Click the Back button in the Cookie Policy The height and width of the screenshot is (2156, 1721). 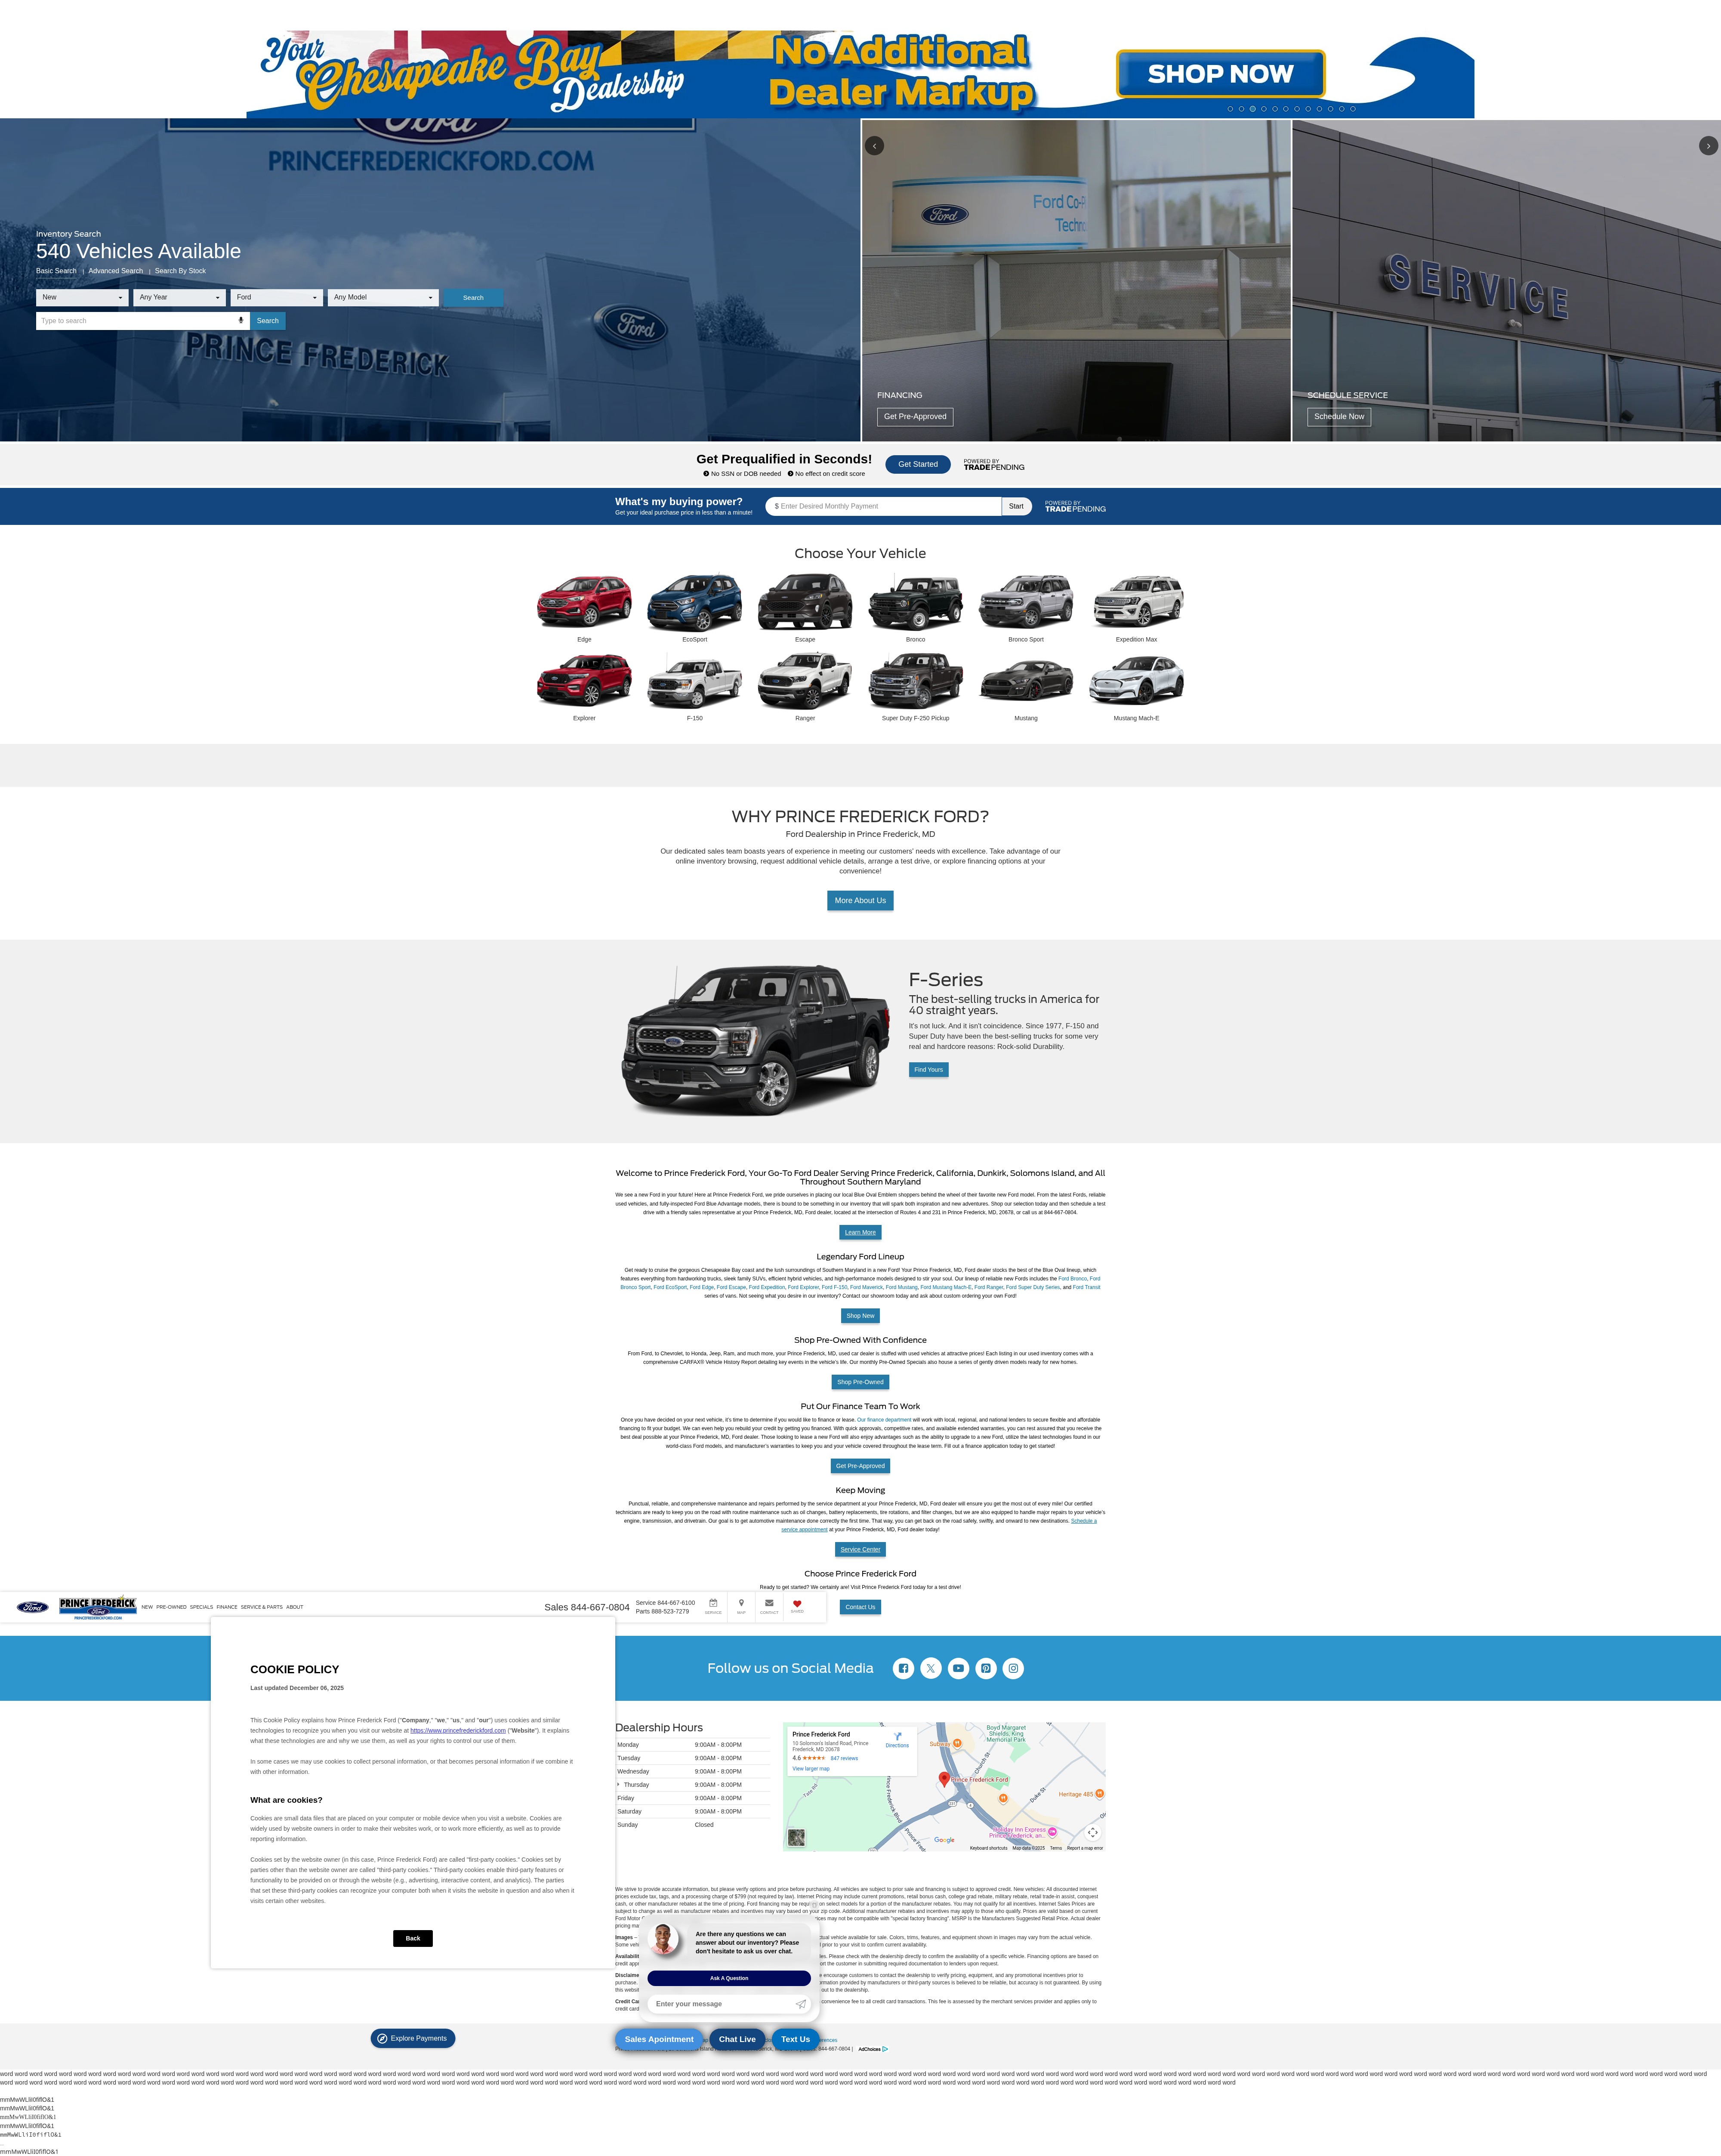(413, 1938)
